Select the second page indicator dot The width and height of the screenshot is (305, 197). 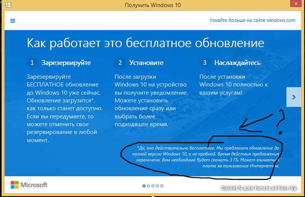[148, 186]
